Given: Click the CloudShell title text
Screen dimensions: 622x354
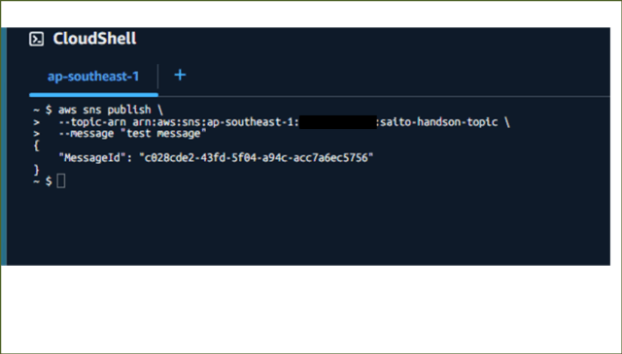Looking at the screenshot, I should pos(95,39).
